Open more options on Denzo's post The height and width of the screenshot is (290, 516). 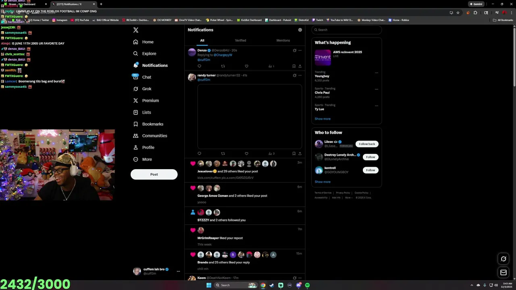300,50
